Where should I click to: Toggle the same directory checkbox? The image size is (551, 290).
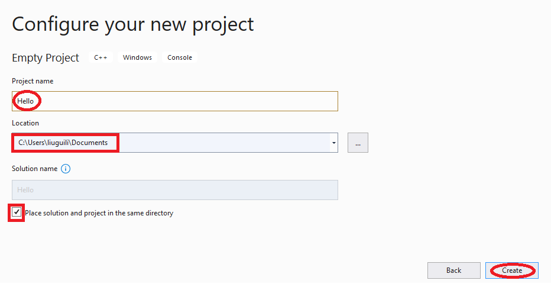click(x=17, y=212)
